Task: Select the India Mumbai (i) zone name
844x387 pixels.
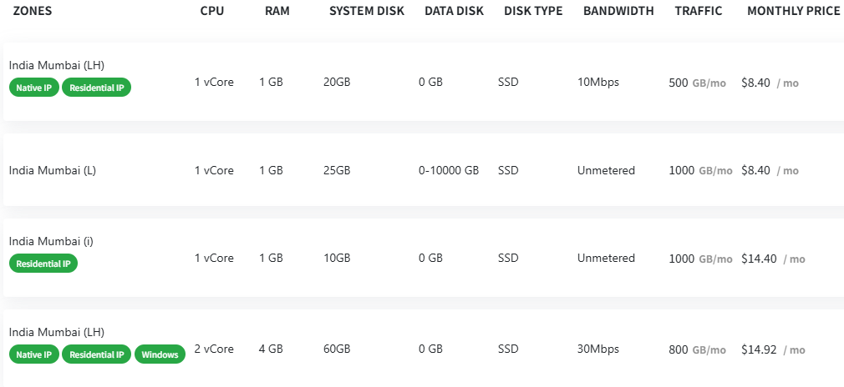Action: (51, 241)
